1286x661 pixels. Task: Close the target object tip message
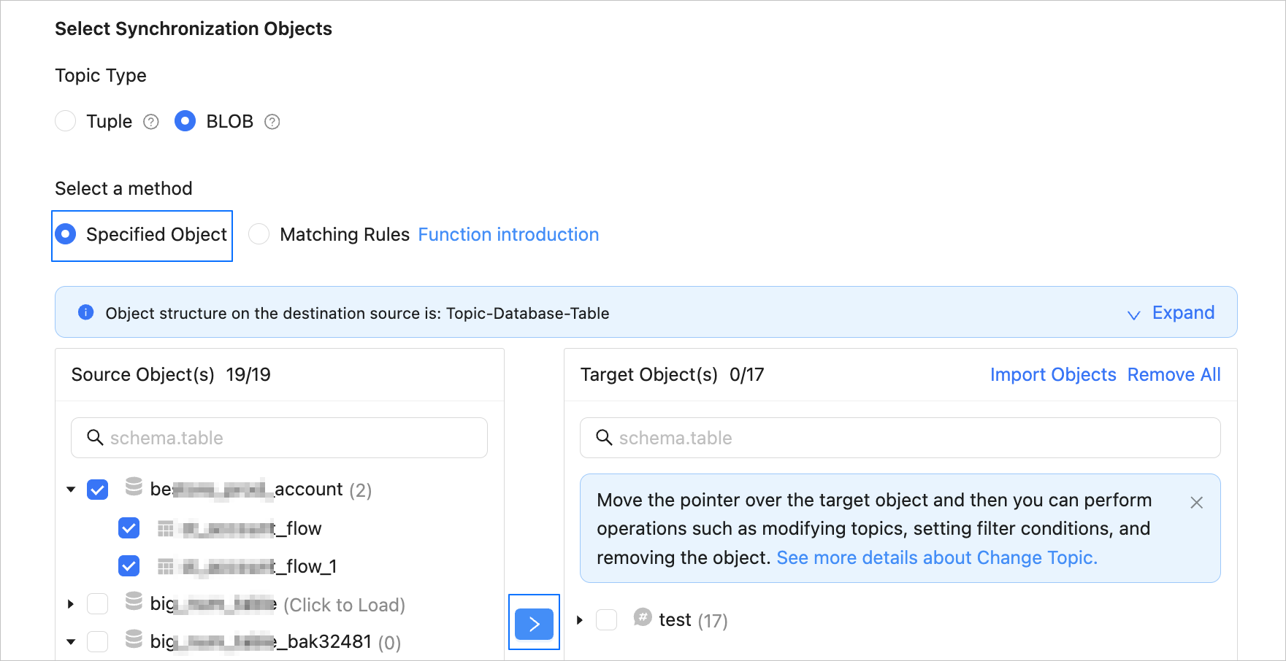(1196, 503)
